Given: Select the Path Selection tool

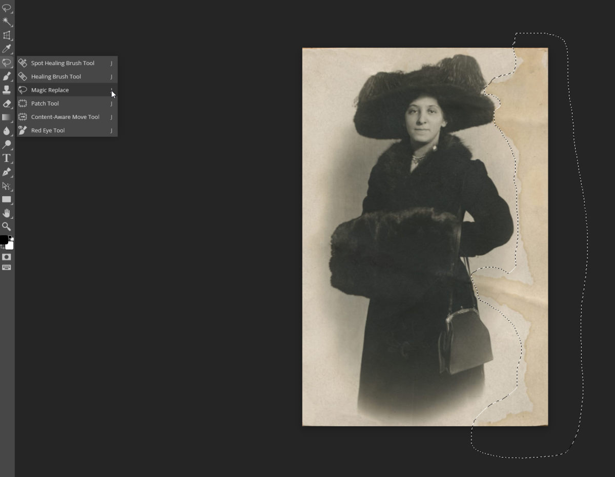Looking at the screenshot, I should pyautogui.click(x=7, y=186).
